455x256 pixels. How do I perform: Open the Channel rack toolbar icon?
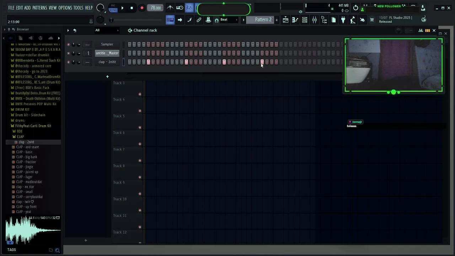305,20
